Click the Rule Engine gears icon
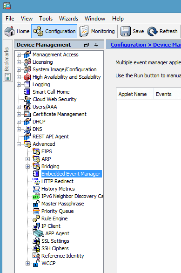The height and width of the screenshot is (273, 181). [x=36, y=218]
